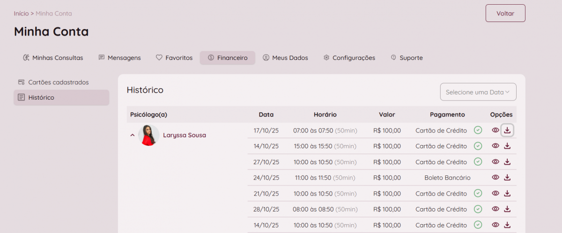View 24/10/25 Boleto payment using eye icon
Screen dimensions: 562x233
tap(495, 178)
